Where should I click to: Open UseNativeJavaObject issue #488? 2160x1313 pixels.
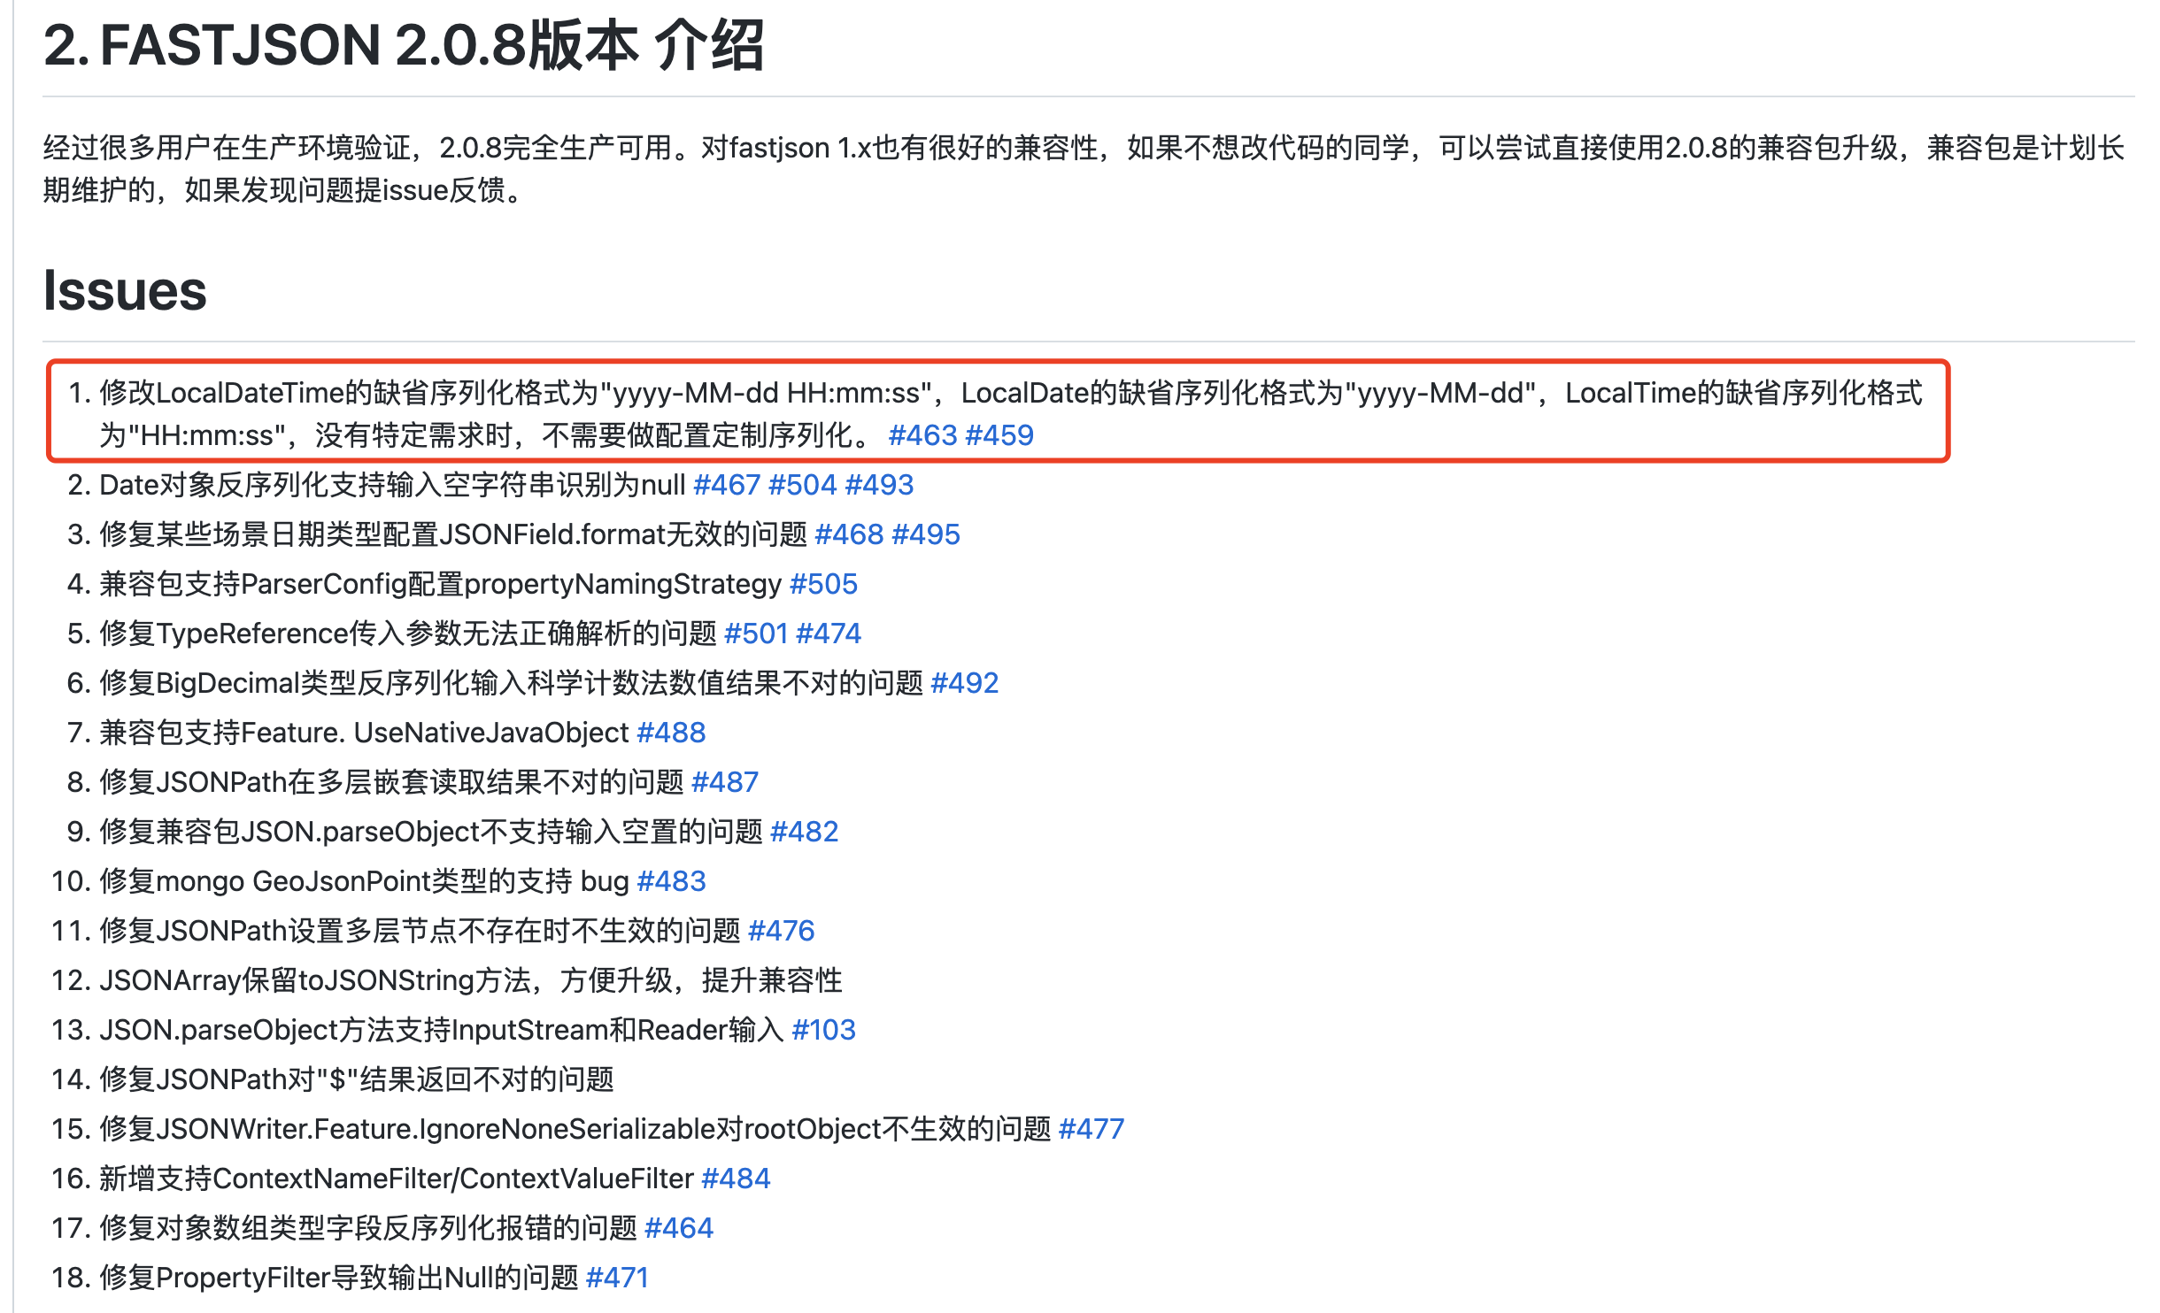click(x=671, y=733)
